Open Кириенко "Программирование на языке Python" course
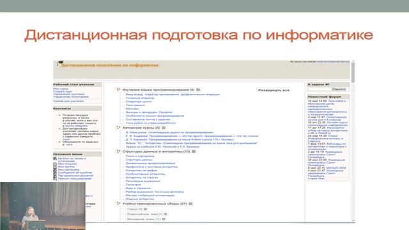This screenshot has height=230, width=409. tap(180, 139)
